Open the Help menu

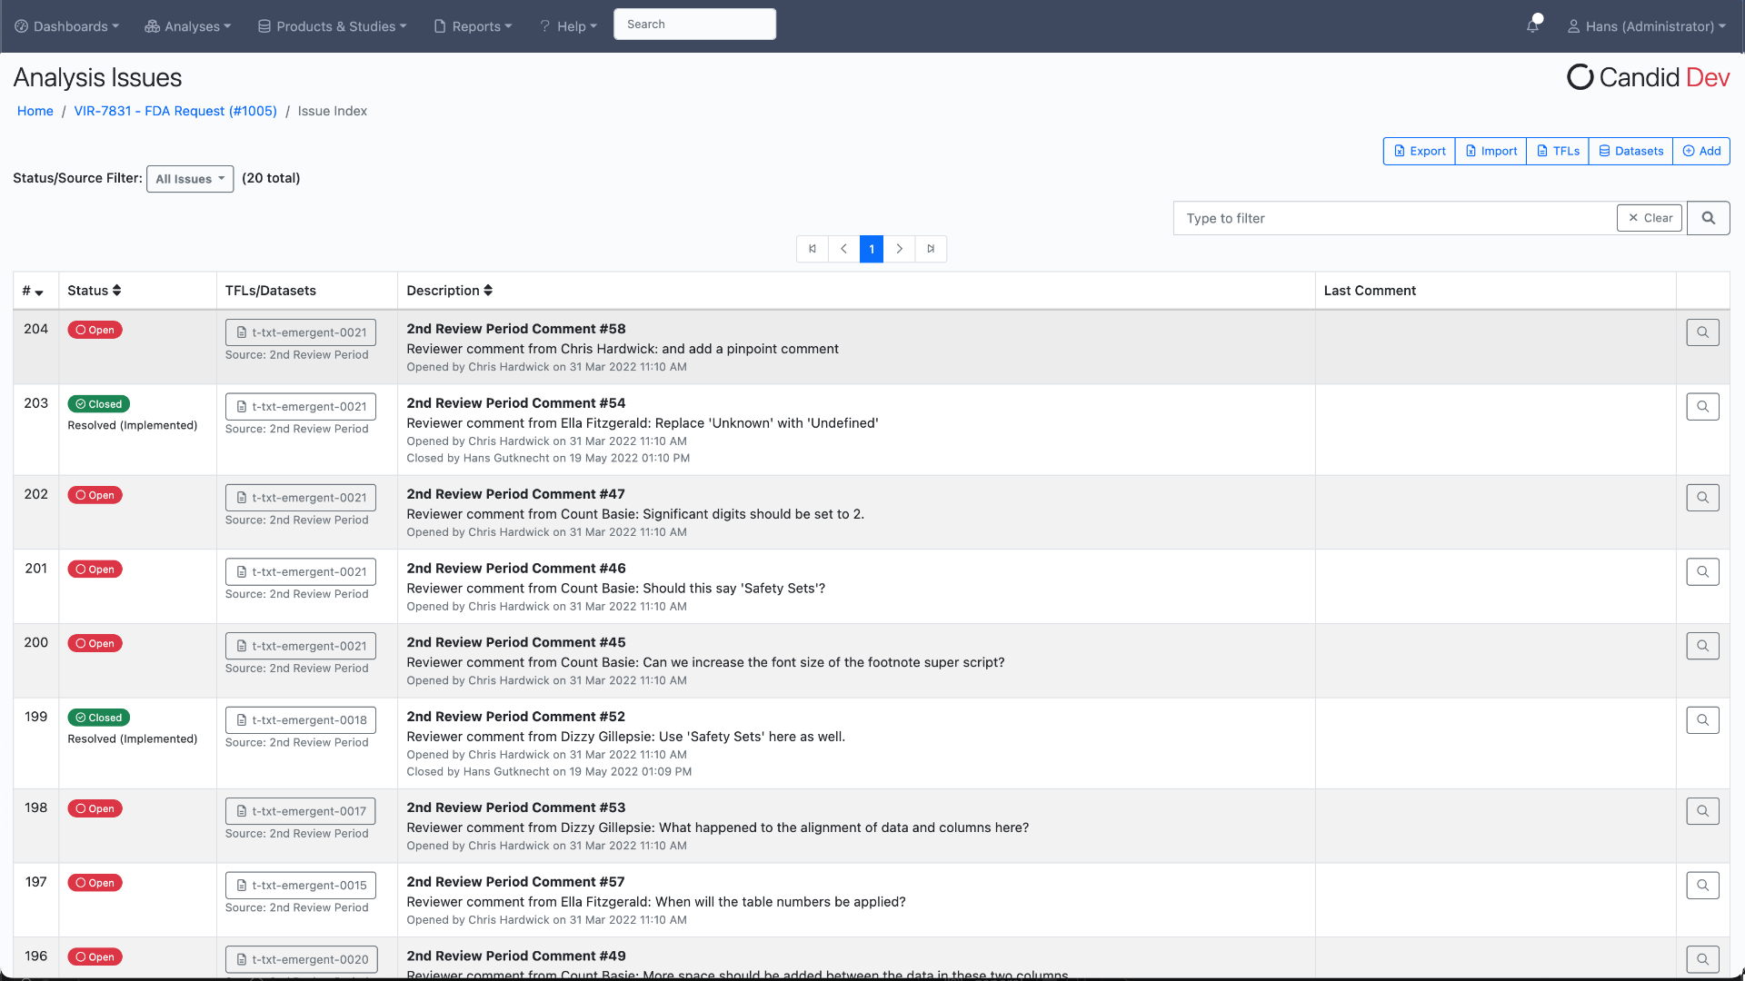[x=569, y=26]
